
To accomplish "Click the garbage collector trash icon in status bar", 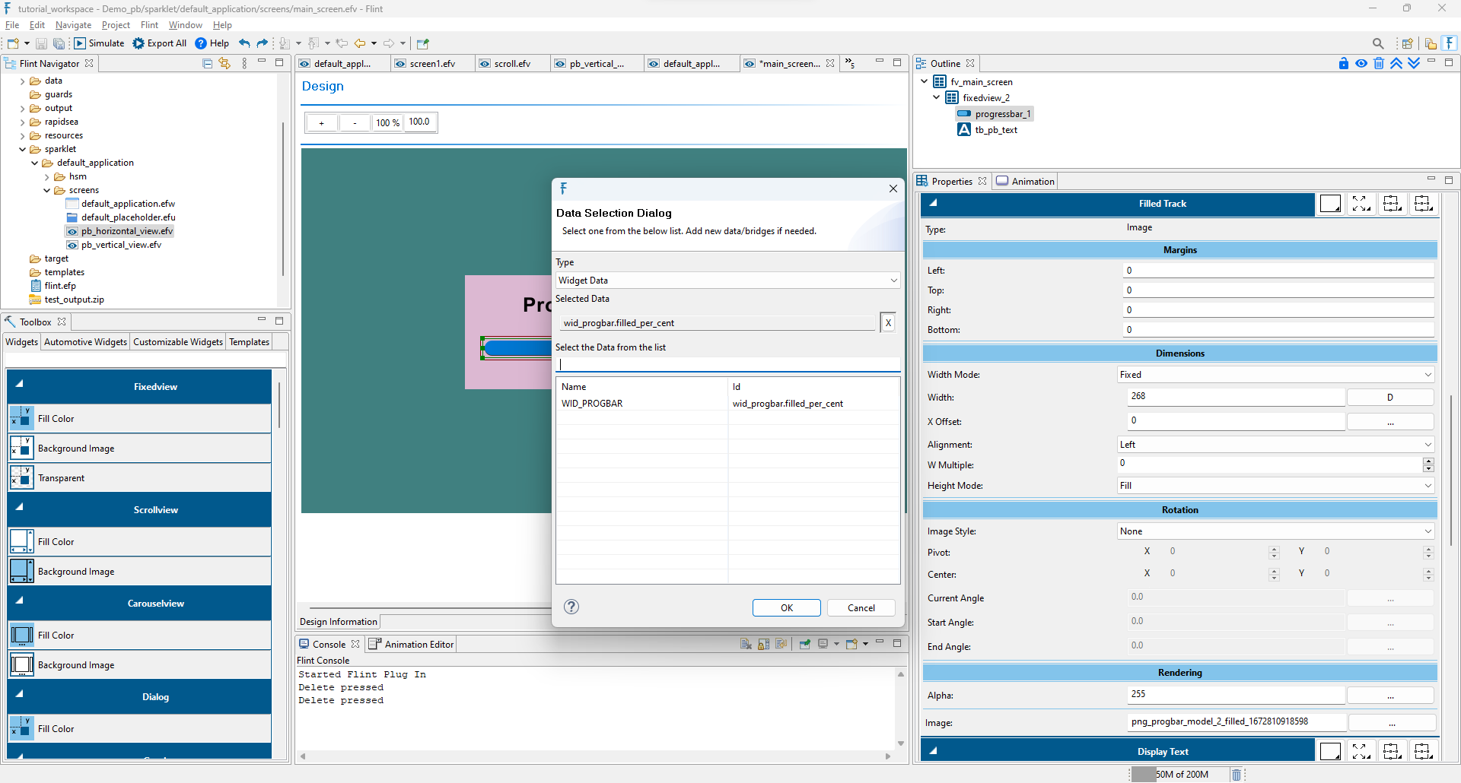I will pyautogui.click(x=1237, y=775).
